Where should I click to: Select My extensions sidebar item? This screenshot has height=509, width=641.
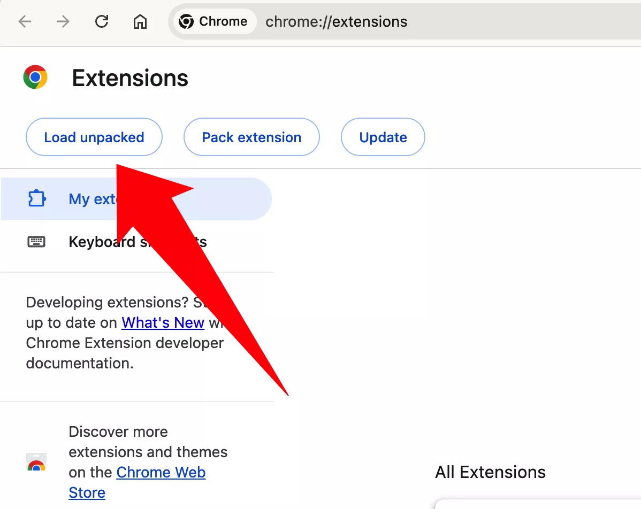click(x=136, y=199)
